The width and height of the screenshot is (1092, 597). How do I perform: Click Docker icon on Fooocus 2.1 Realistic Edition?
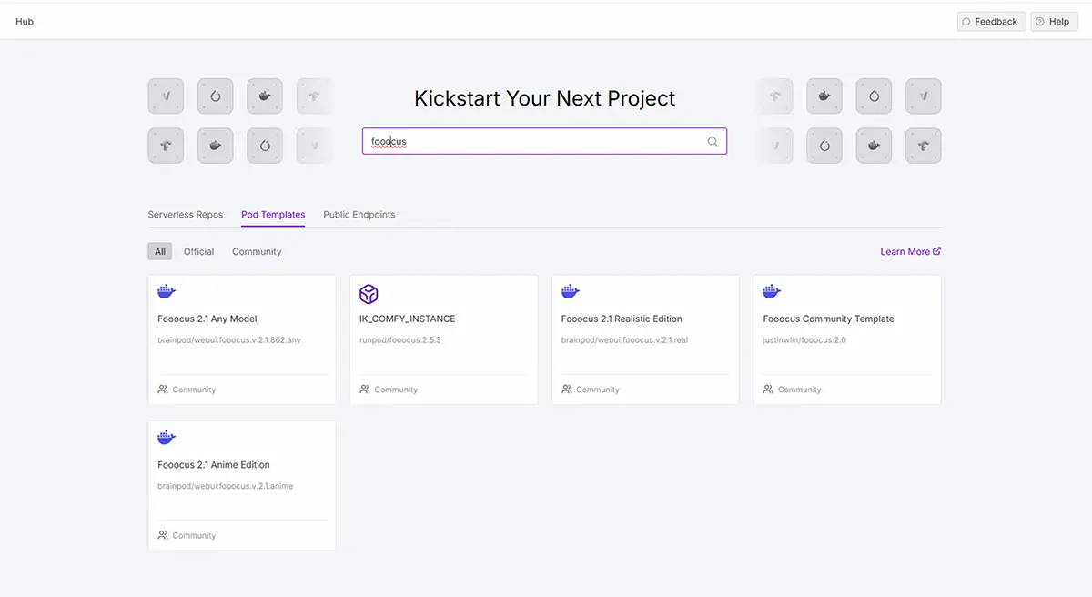tap(571, 292)
